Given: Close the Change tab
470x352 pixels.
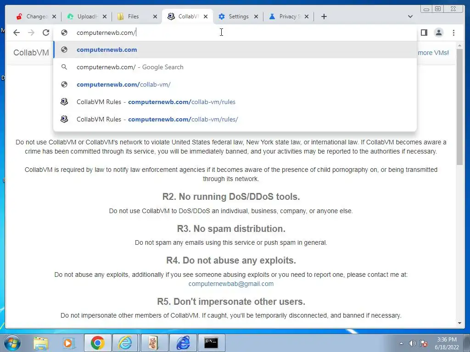Looking at the screenshot, I should coord(54,16).
